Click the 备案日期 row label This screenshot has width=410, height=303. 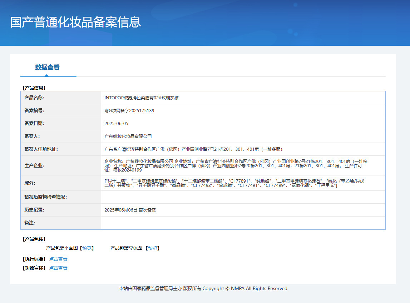[x=34, y=123]
